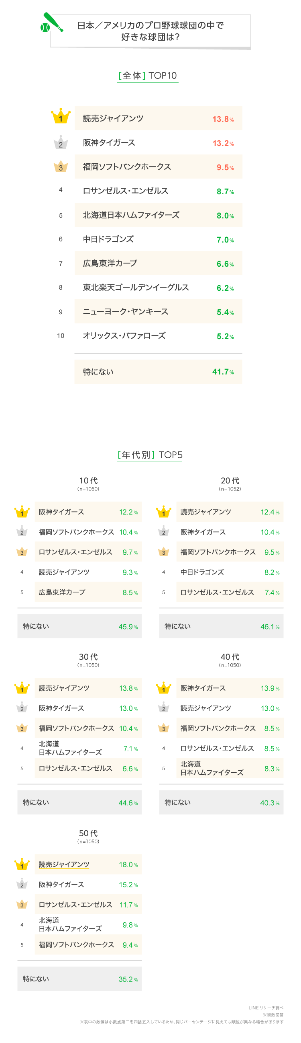Click gold crown beside 読売ジャイアンツ in overall TOP10

[x=61, y=117]
